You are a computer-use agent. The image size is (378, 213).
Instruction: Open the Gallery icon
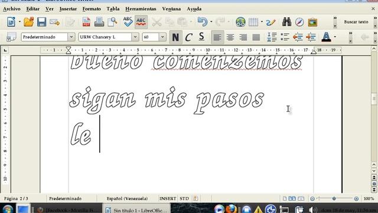pos(312,22)
